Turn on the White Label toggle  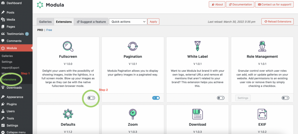pyautogui.click(x=221, y=98)
